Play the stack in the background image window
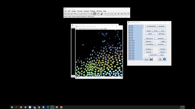This screenshot has height=109, width=195. tap(72, 76)
